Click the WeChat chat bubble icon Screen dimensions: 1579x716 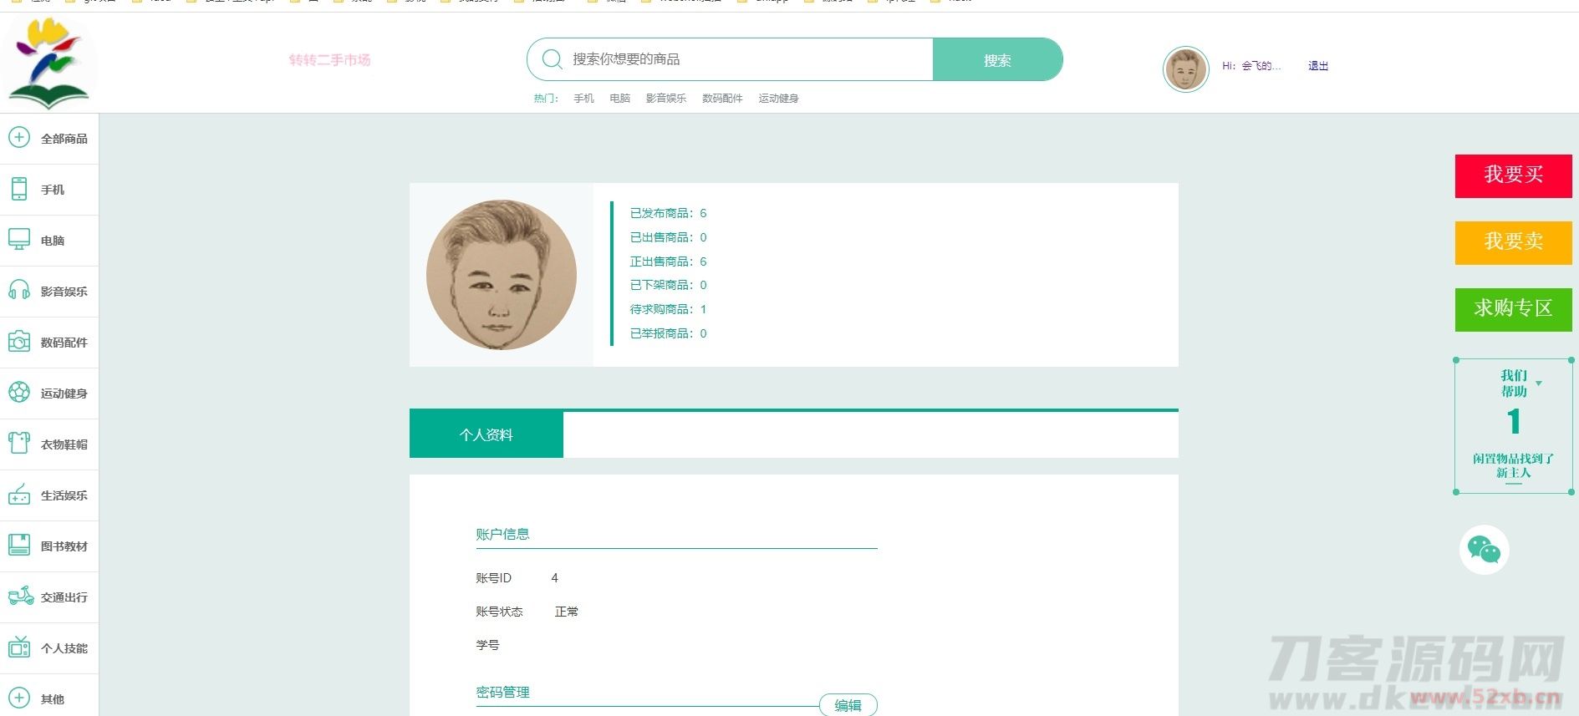pos(1484,550)
